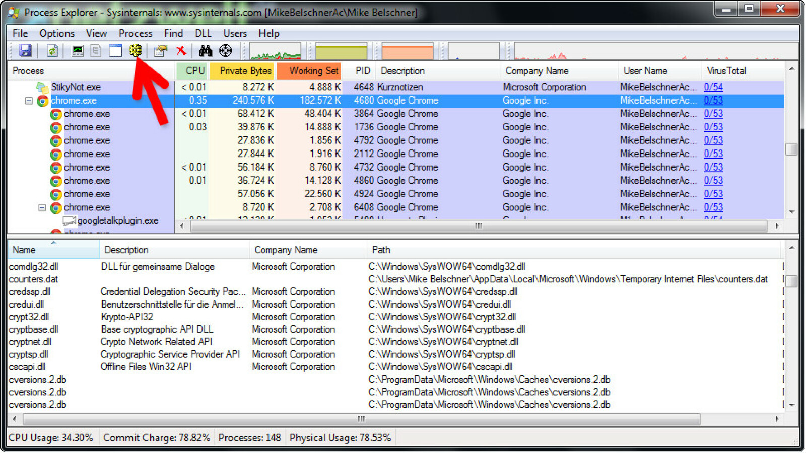806x453 pixels.
Task: Open the DLL menu
Action: point(203,33)
